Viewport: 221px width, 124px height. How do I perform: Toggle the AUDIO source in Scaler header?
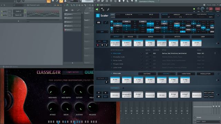(x=113, y=17)
